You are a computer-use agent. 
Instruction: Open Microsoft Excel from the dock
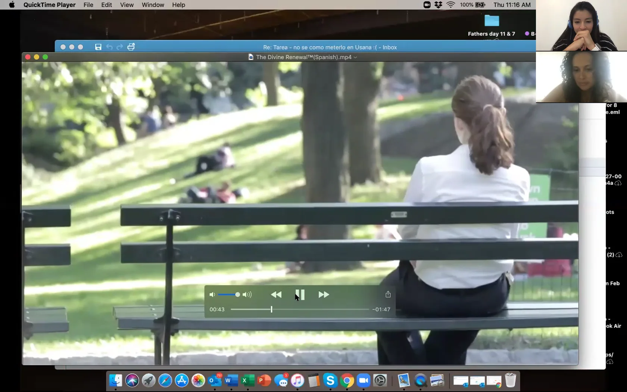[x=247, y=380]
